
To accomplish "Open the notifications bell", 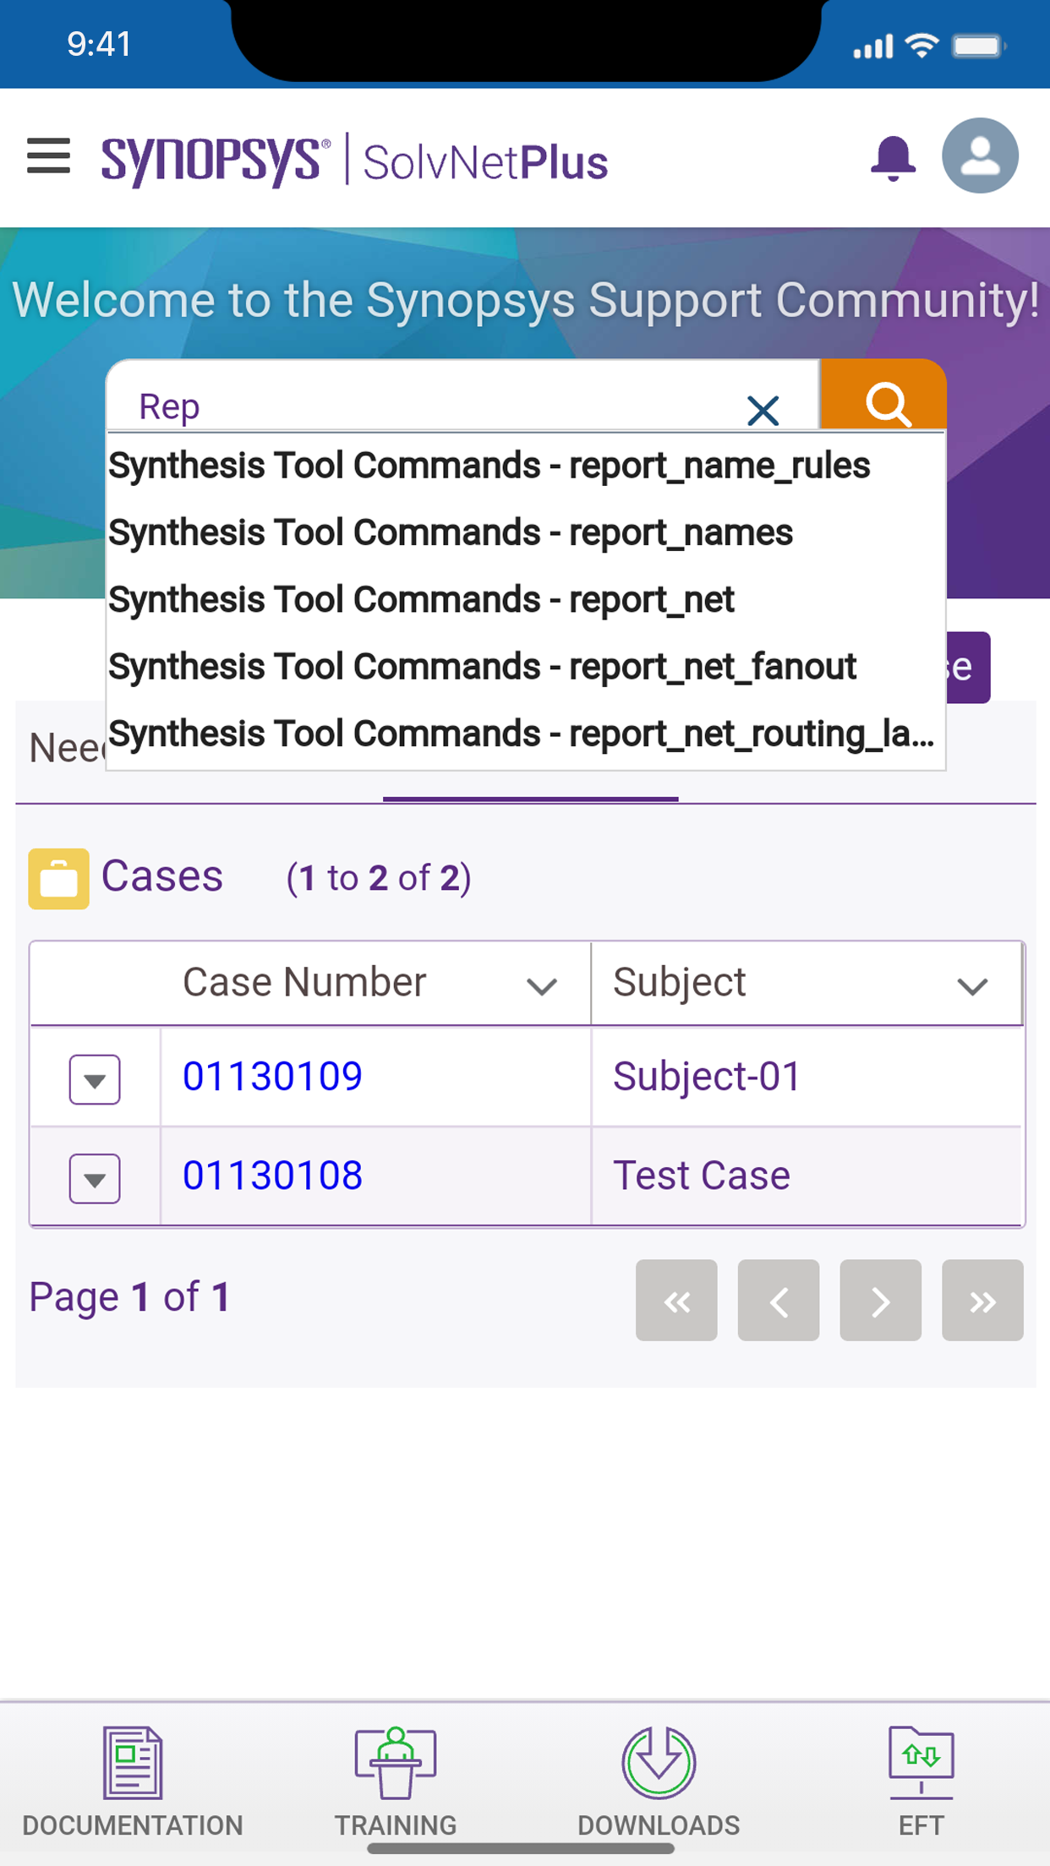I will click(x=893, y=157).
